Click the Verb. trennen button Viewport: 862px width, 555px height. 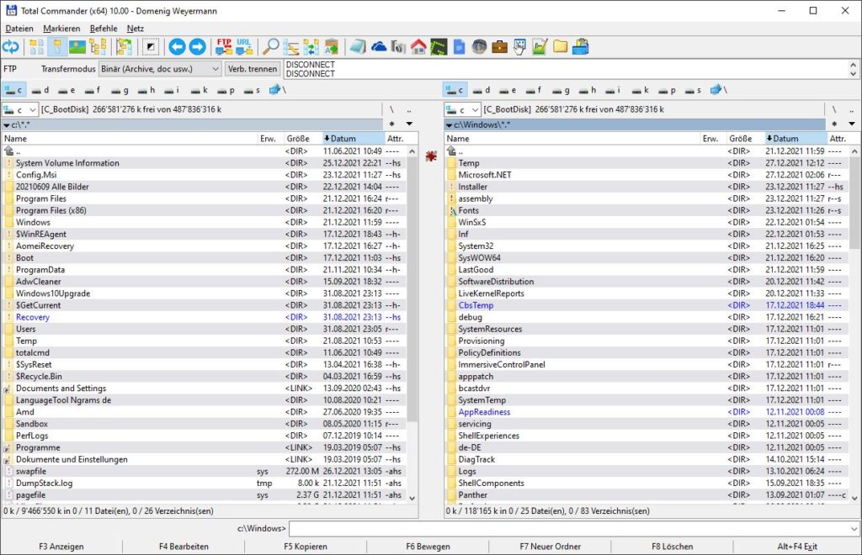point(253,69)
